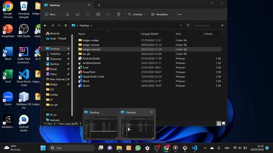Open Unduhan in the navigation pane
The width and height of the screenshot is (273, 153).
(x=53, y=54)
